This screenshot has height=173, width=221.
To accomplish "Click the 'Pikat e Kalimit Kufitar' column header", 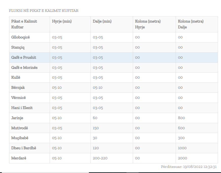I will (x=24, y=24).
